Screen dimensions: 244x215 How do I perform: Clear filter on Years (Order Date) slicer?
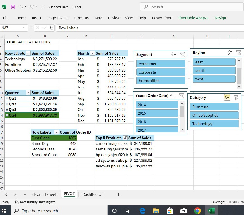(x=181, y=95)
